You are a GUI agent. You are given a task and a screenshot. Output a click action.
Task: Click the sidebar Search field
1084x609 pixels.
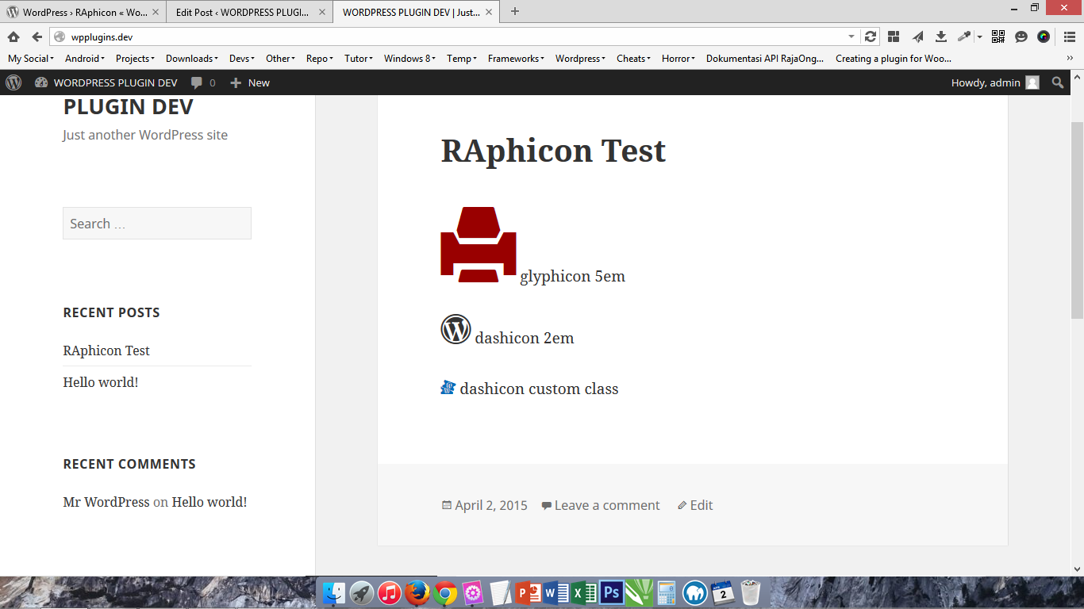pos(157,224)
